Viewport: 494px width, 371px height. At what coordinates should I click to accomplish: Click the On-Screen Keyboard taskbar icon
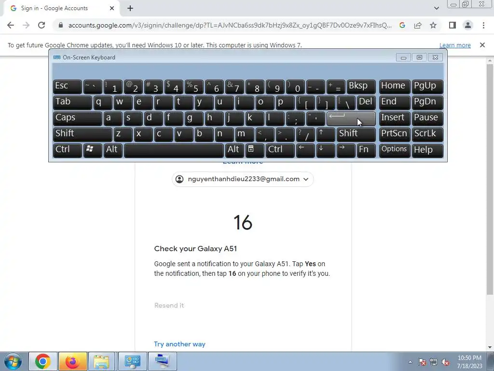162,361
